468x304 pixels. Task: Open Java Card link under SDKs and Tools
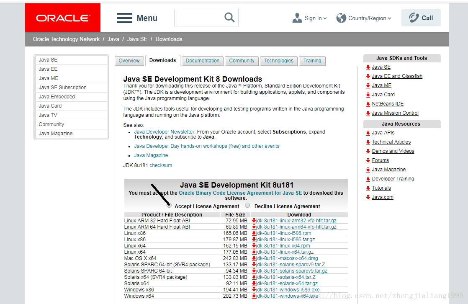pos(383,95)
